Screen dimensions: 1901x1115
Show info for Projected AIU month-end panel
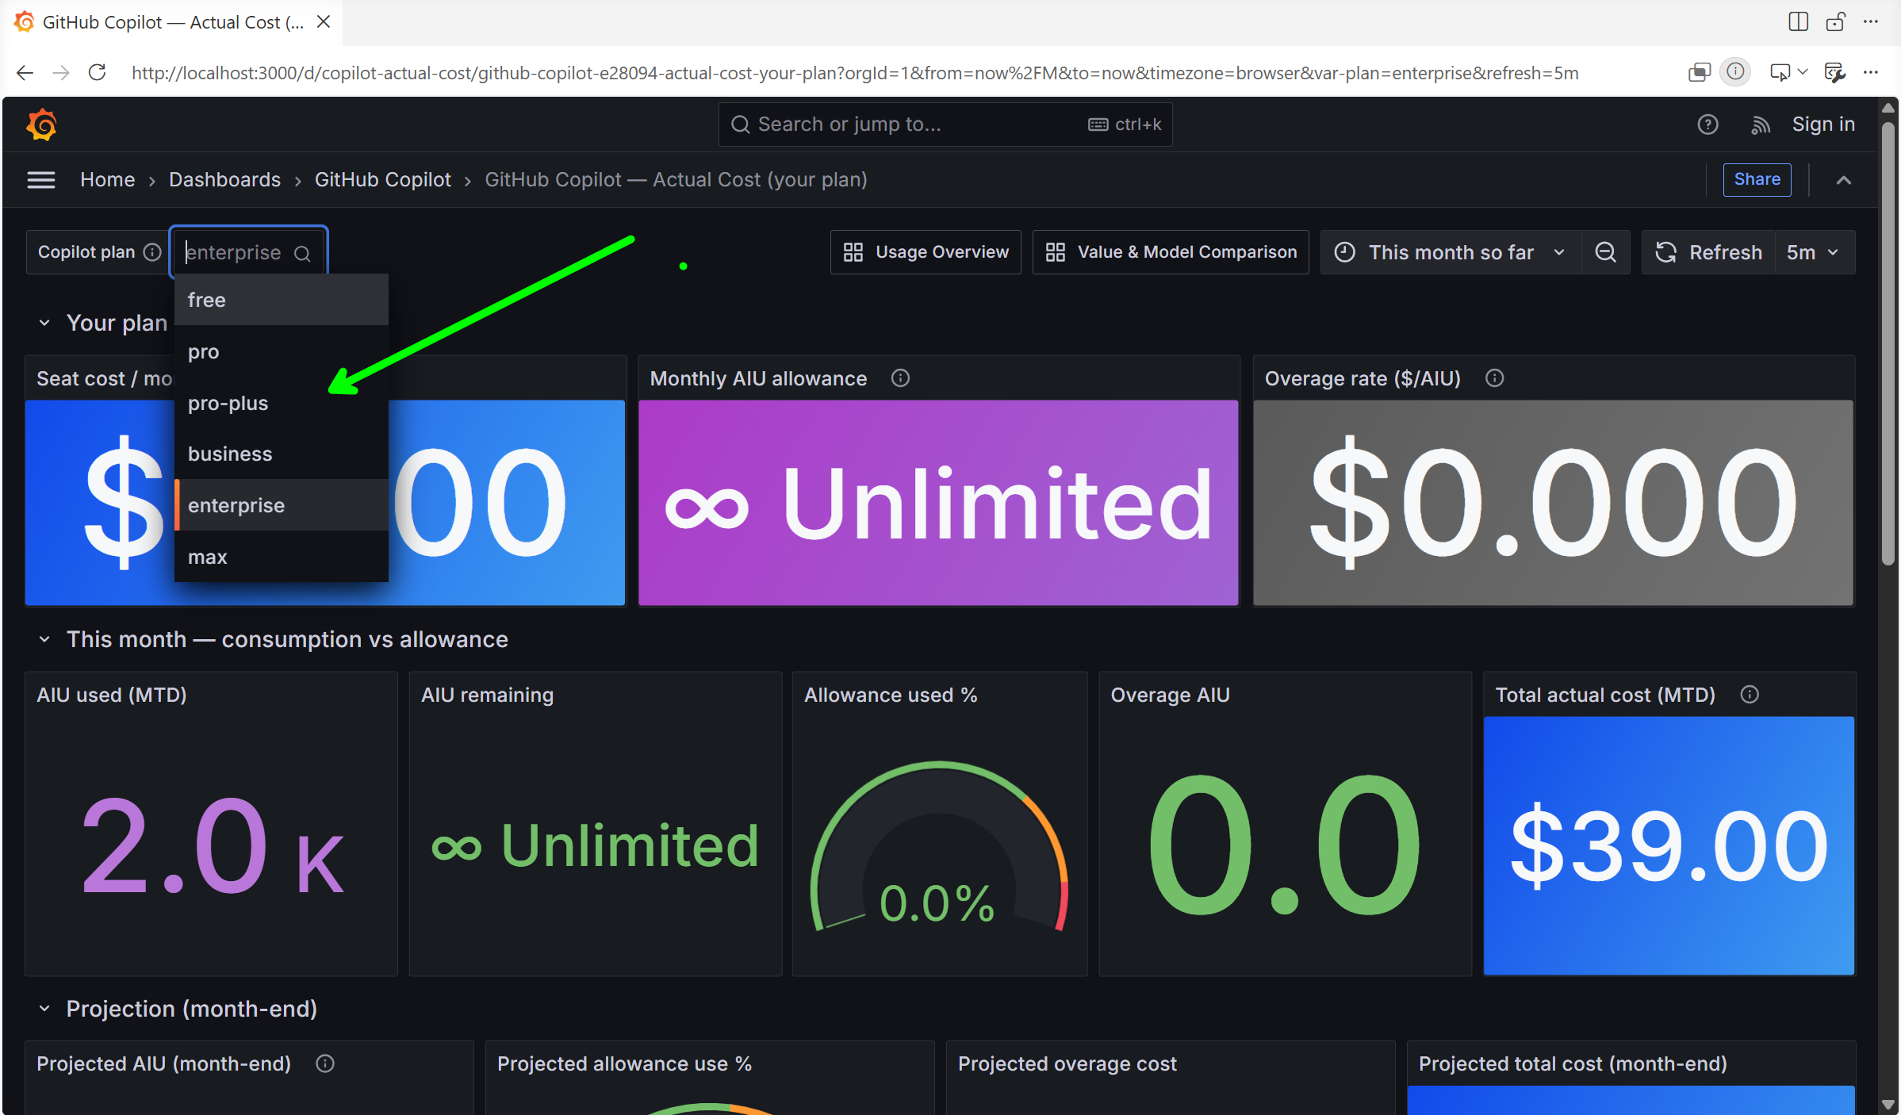(325, 1063)
